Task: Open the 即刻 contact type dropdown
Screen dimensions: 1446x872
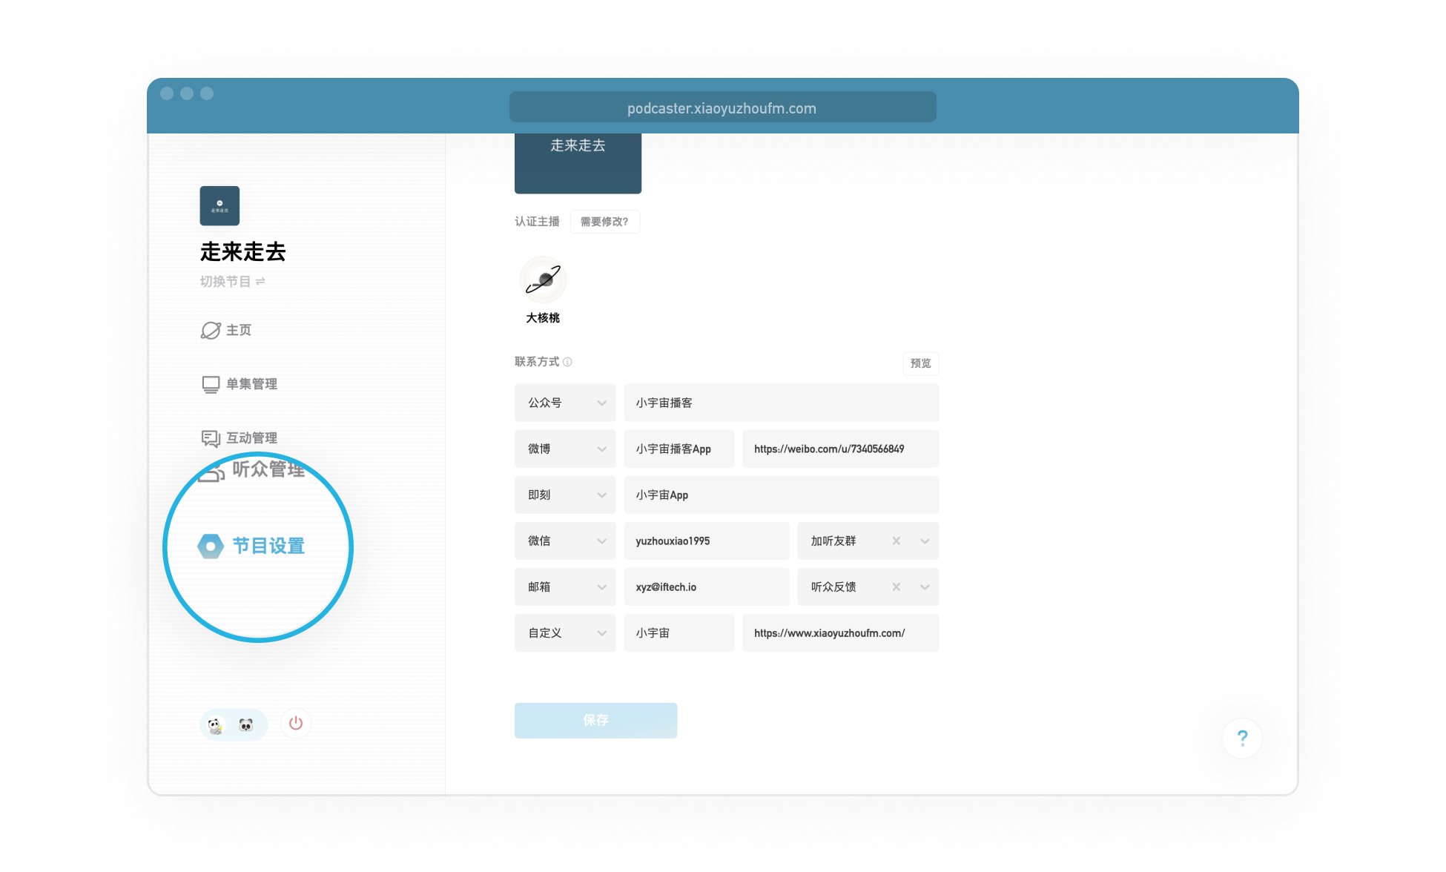Action: 565,495
